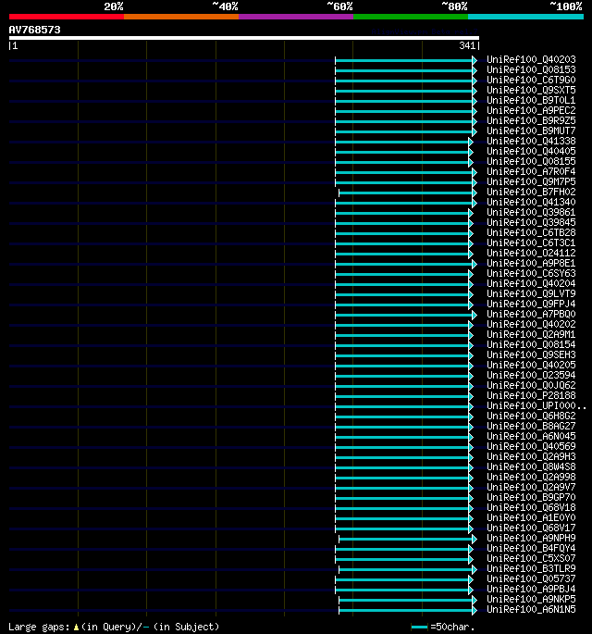Open UniRef100_Q8W4S8 hit
The width and height of the screenshot is (592, 634).
(x=531, y=467)
